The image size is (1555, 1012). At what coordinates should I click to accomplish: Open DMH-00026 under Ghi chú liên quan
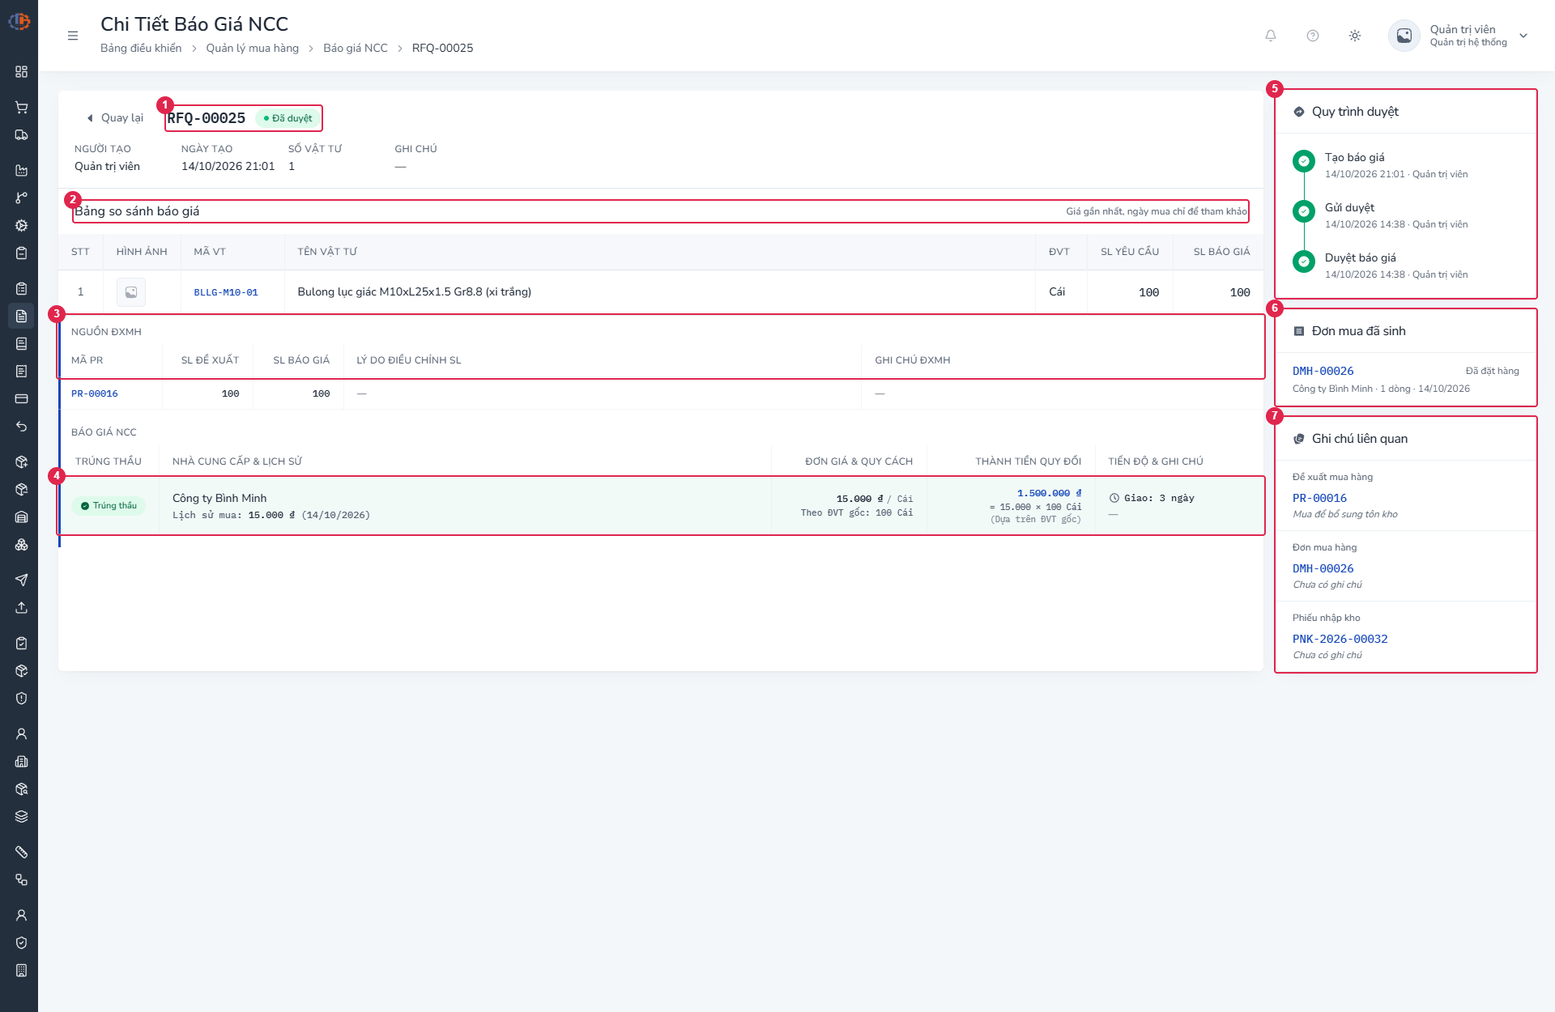pyautogui.click(x=1323, y=568)
